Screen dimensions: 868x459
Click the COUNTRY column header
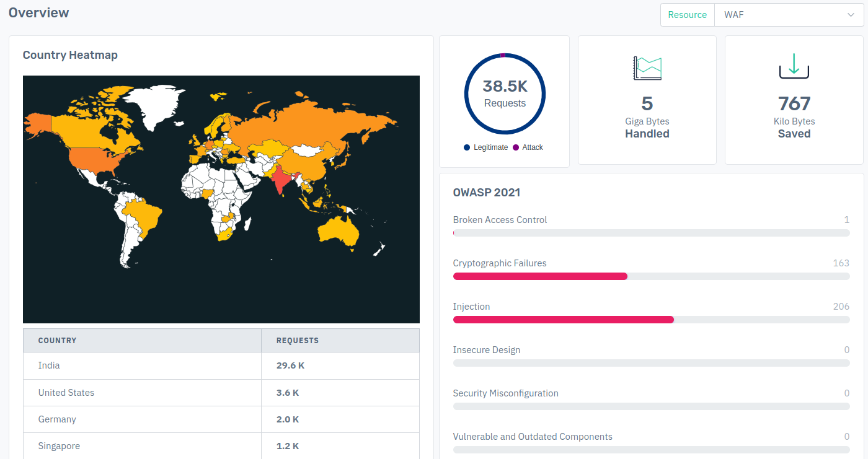point(58,341)
